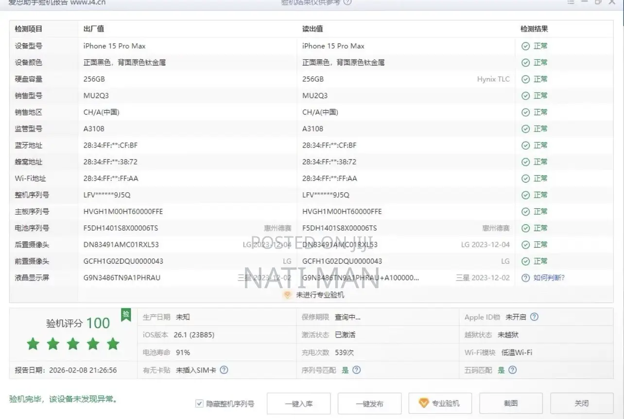The width and height of the screenshot is (624, 419).
Task: Click 三星 2023-12-02 in the 读出值 column
Action: pyautogui.click(x=483, y=278)
